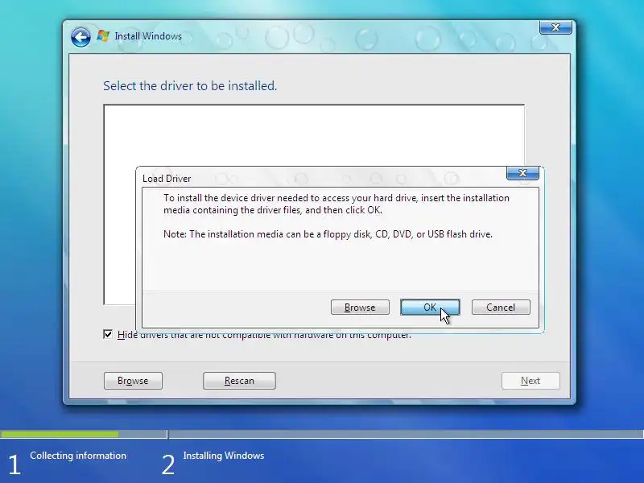The height and width of the screenshot is (483, 644).
Task: Click the Browse button beside Rescan
Action: pos(133,381)
